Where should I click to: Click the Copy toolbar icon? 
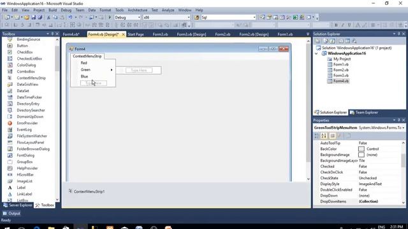[x=55, y=17]
